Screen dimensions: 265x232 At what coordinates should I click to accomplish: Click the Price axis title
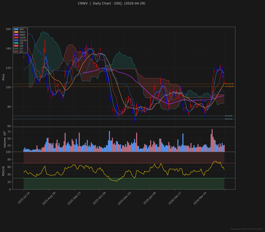(3, 77)
